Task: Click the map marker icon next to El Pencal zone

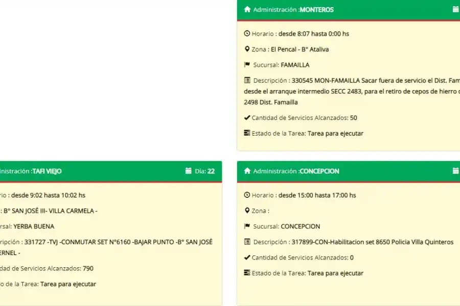Action: (x=247, y=49)
